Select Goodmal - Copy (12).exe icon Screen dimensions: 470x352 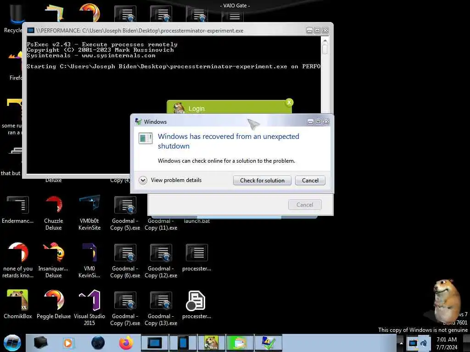161,260
